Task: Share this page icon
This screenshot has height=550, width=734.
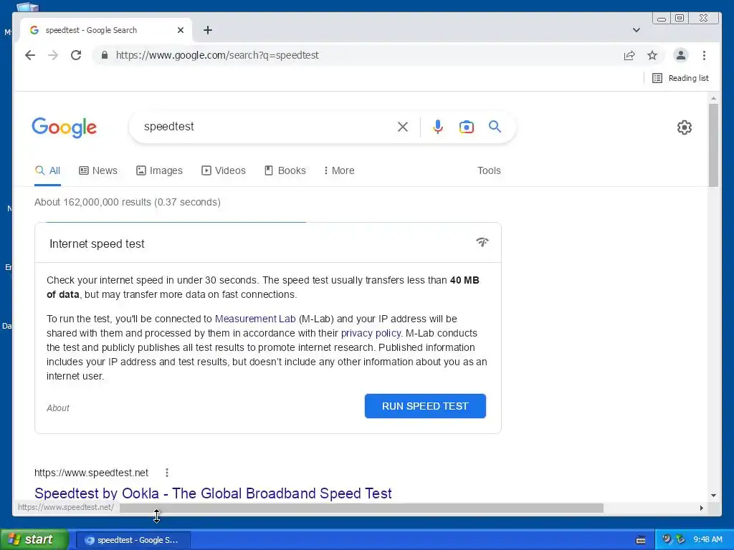Action: [x=629, y=56]
